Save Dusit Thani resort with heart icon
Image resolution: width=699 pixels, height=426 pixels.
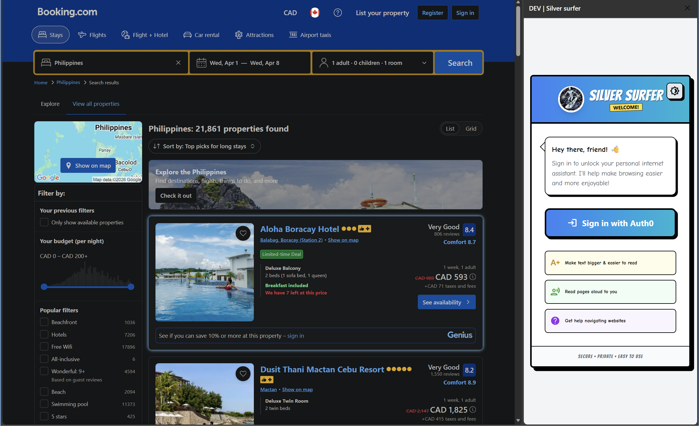click(x=243, y=374)
